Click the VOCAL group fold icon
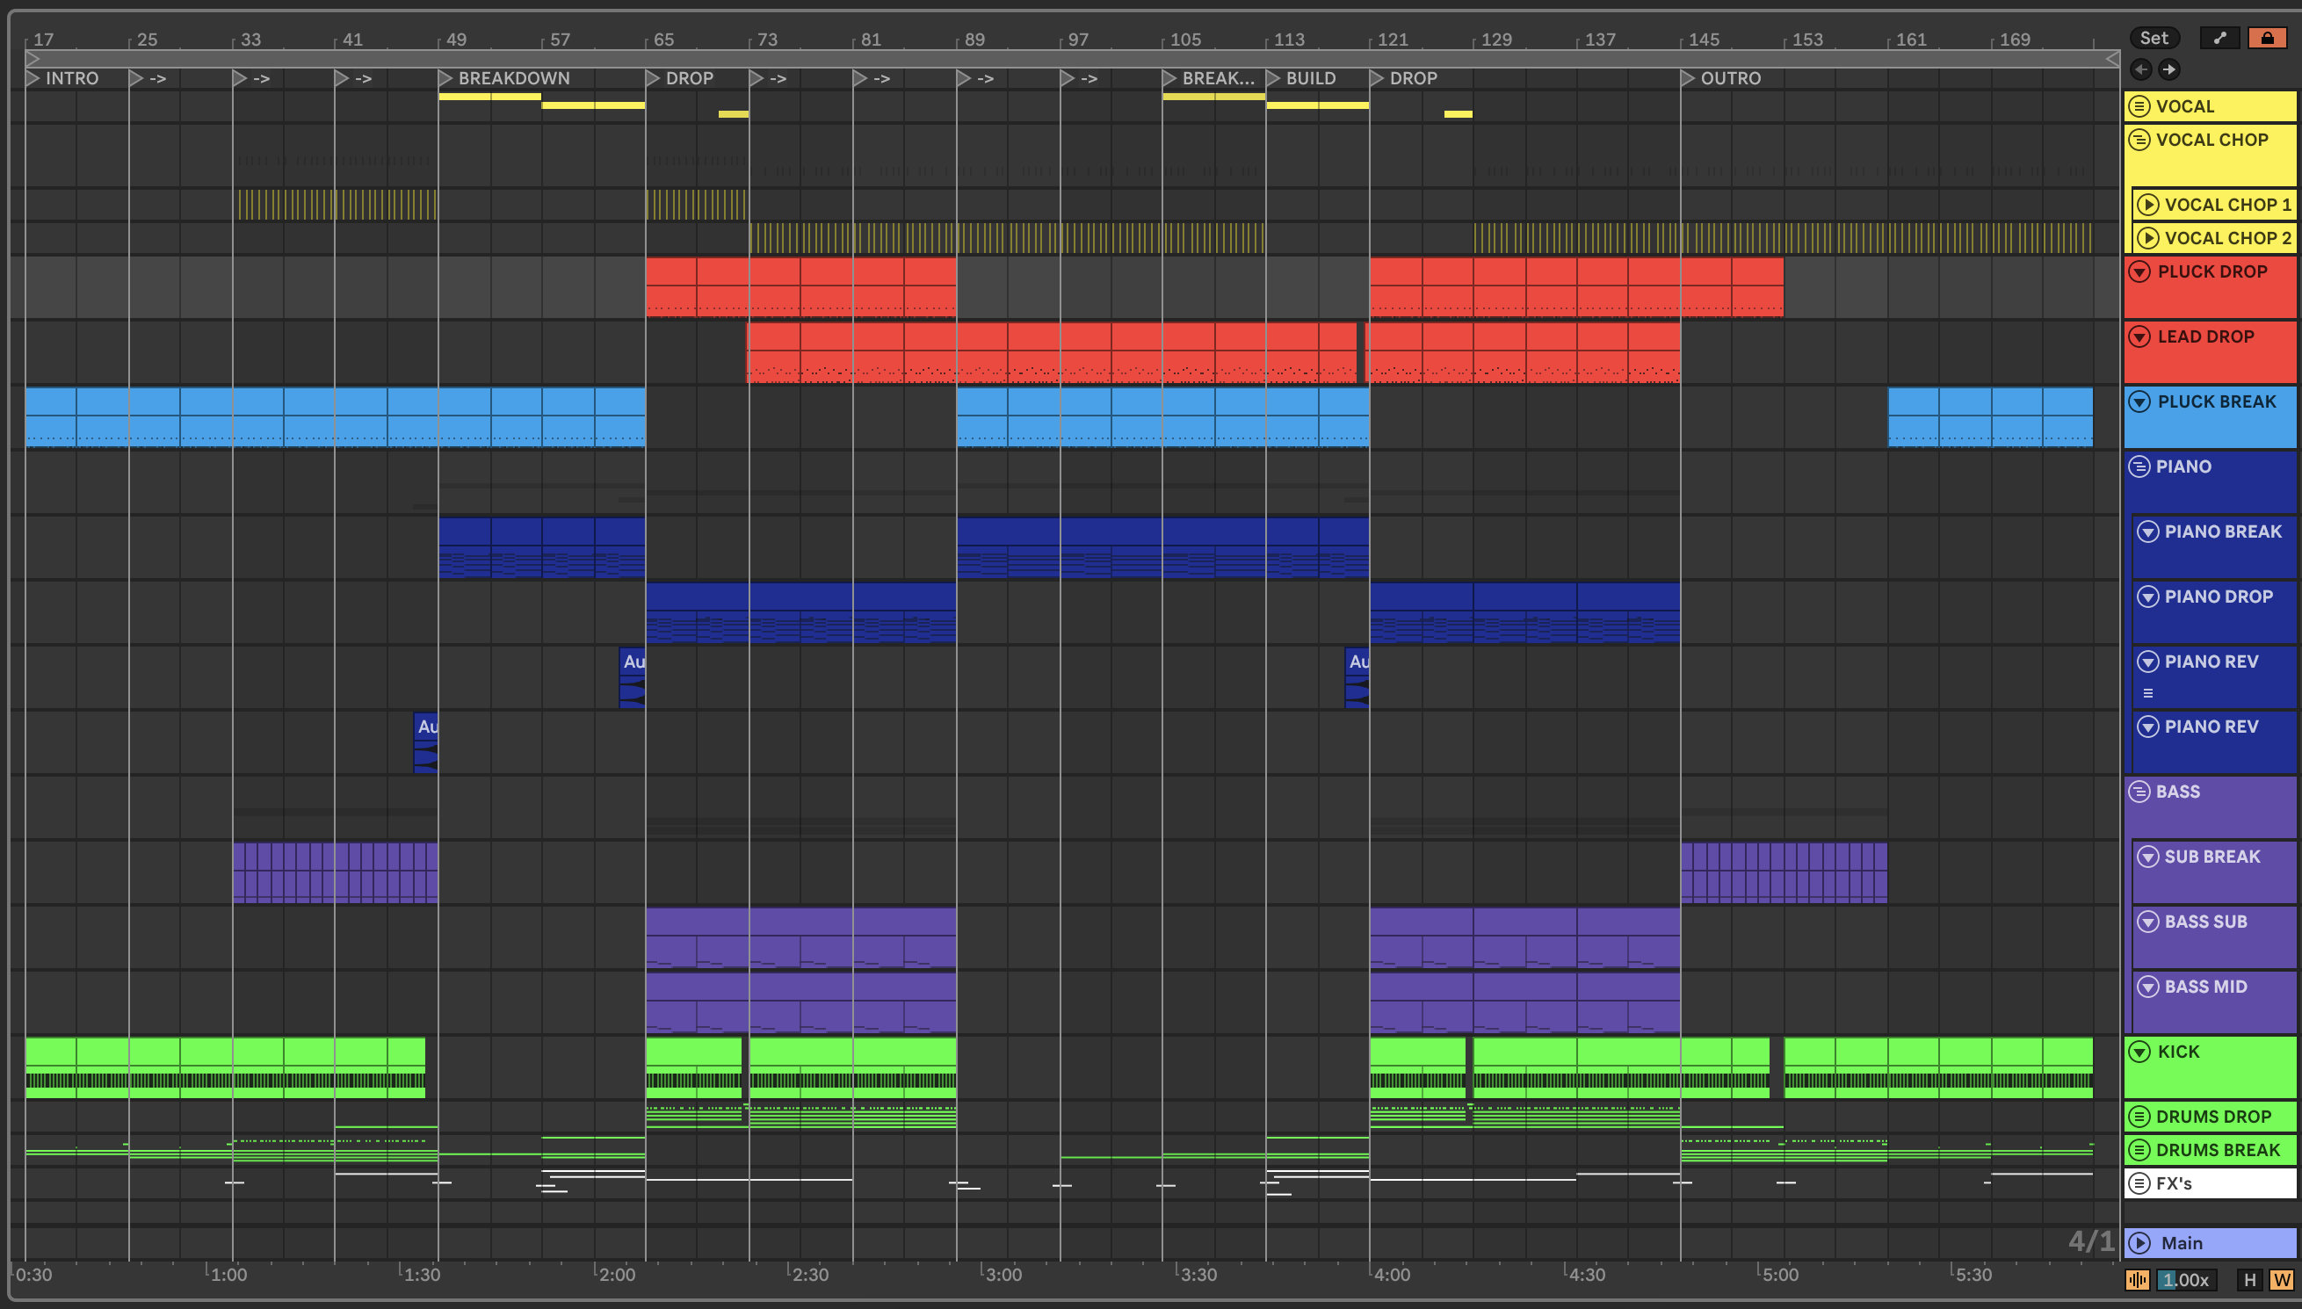 click(x=2139, y=106)
